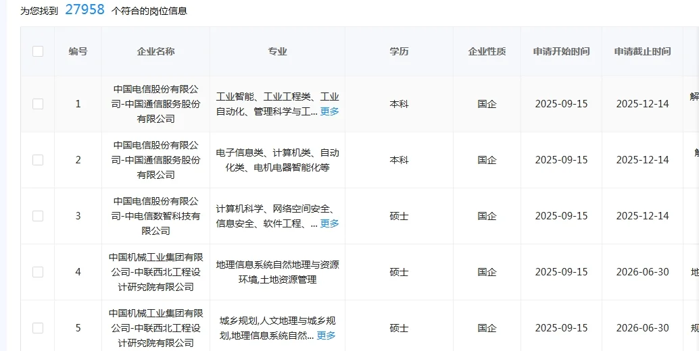Click deadline 2026-06-30 in row 4
Image resolution: width=699 pixels, height=351 pixels.
(642, 272)
